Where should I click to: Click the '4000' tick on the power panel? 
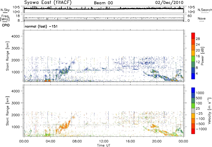pos(15,36)
